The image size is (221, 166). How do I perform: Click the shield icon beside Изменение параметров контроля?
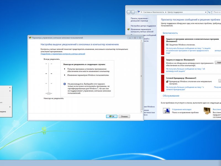(x=128, y=29)
